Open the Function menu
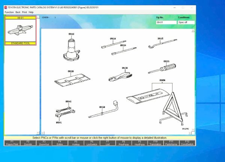Viewport: 225px width, 162px height. tap(9, 12)
